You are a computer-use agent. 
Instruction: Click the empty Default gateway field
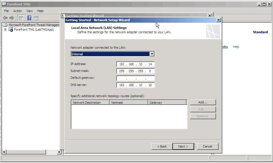tap(135, 78)
